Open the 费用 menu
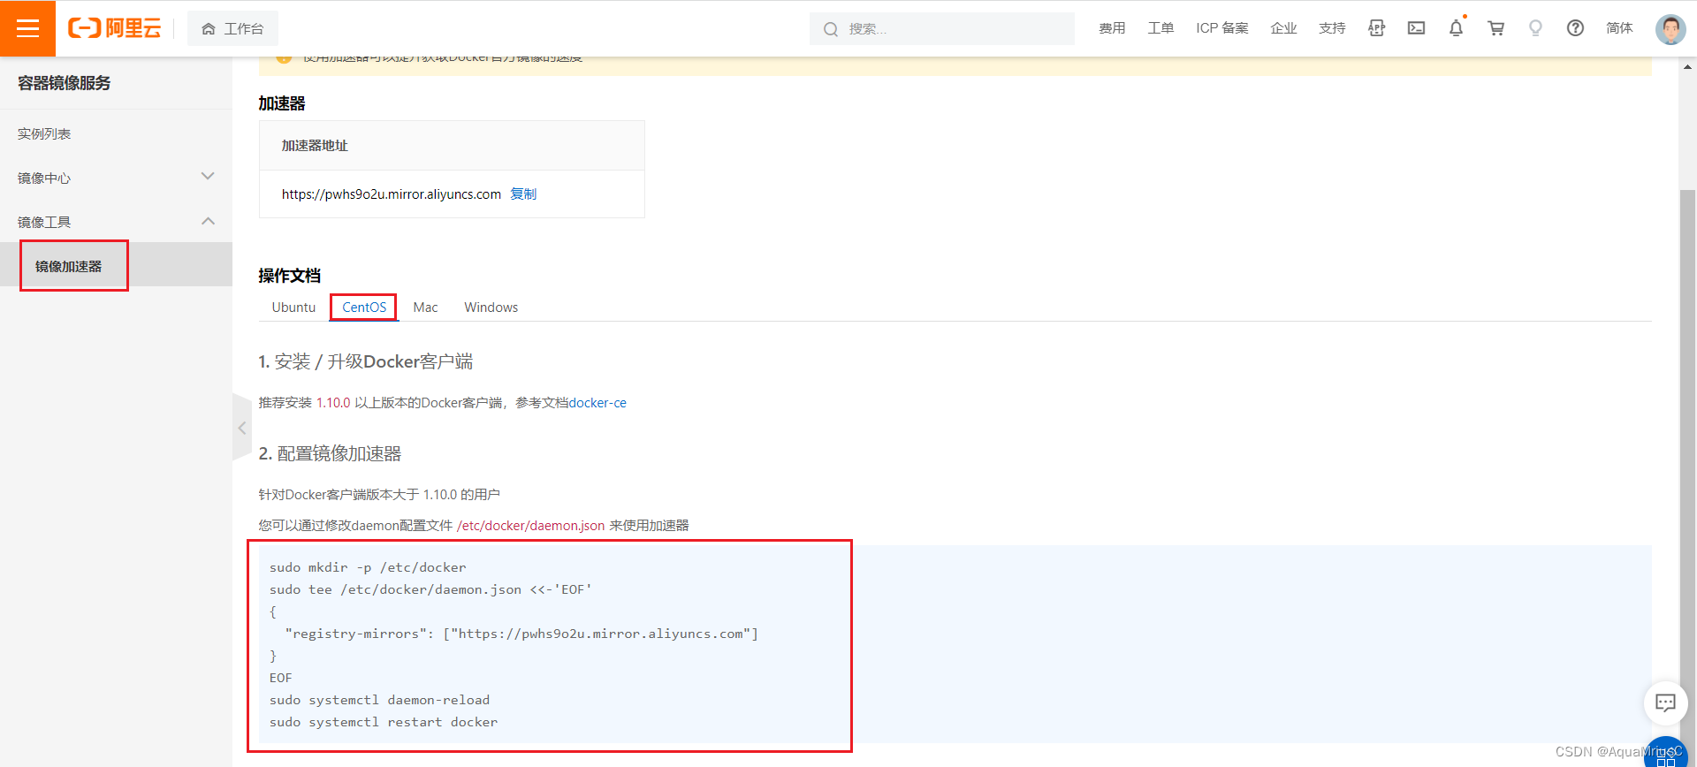This screenshot has width=1697, height=767. point(1112,28)
